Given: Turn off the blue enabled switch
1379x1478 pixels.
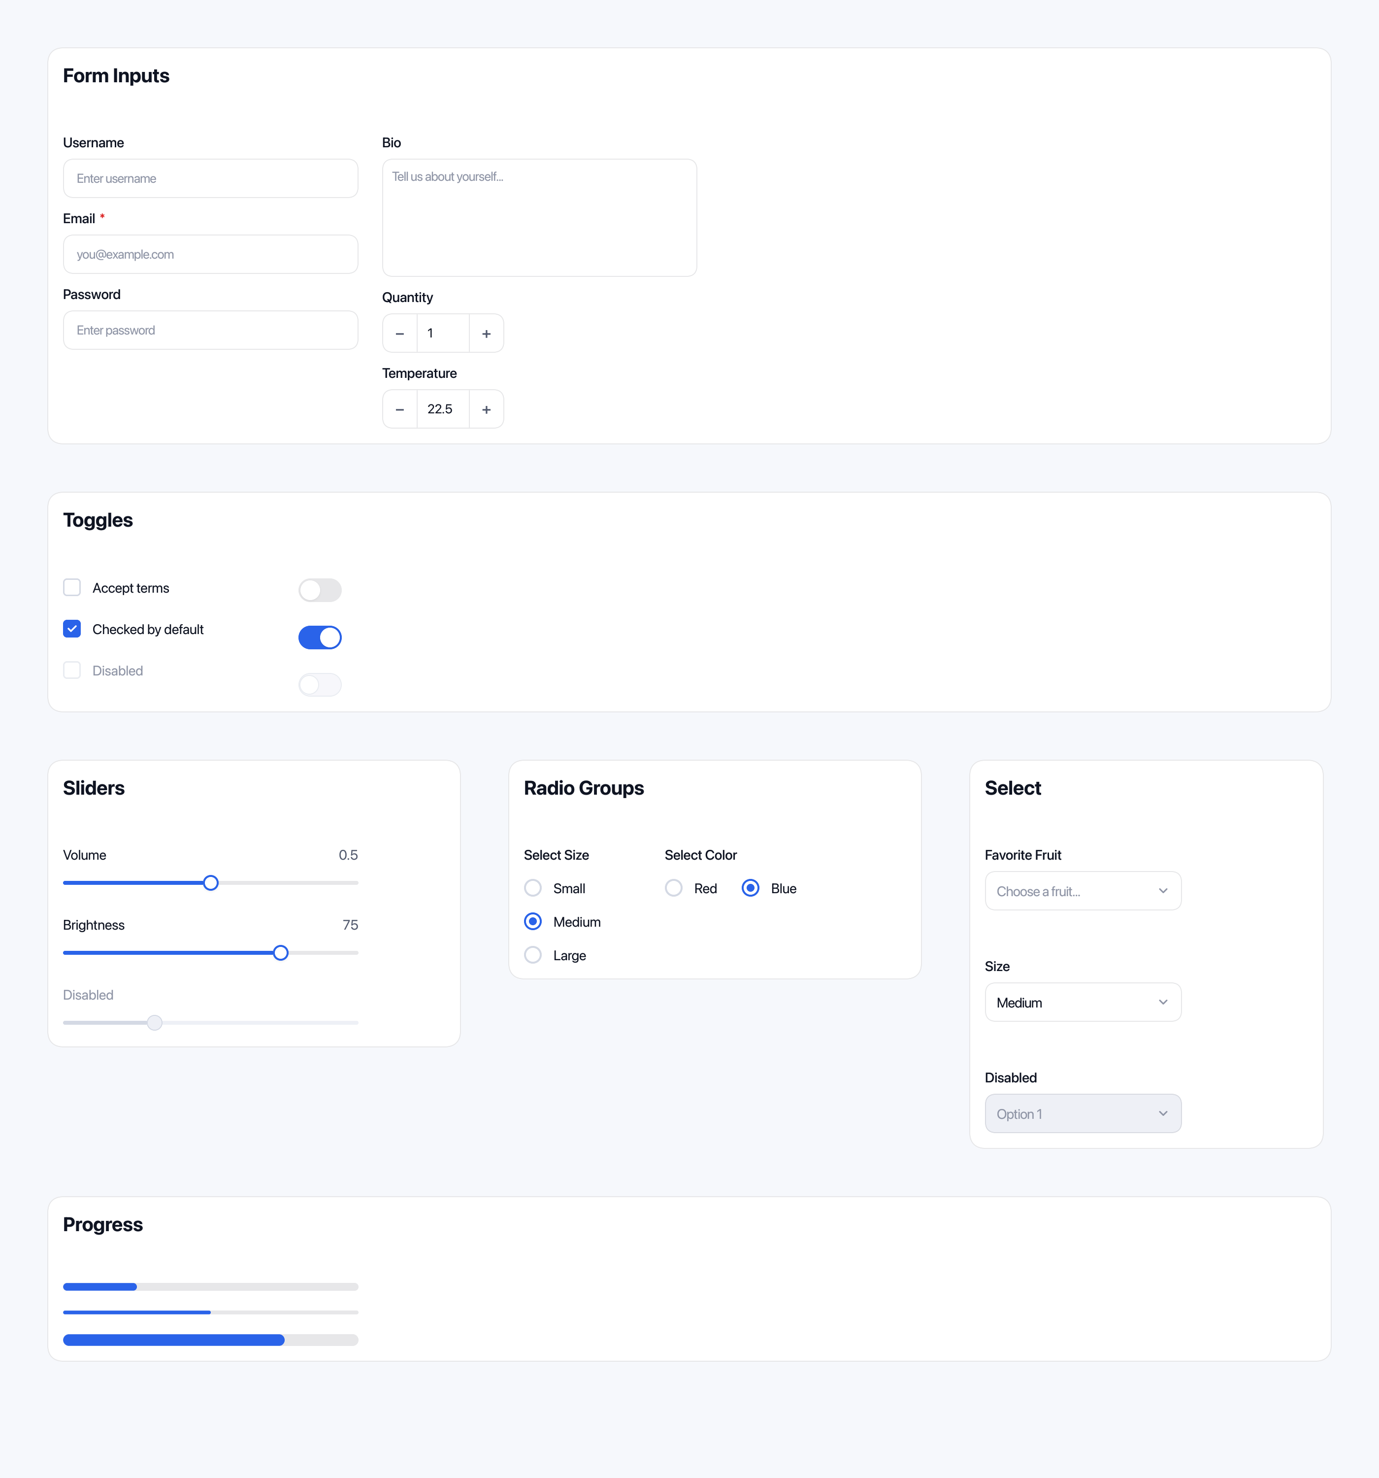Looking at the screenshot, I should [320, 637].
